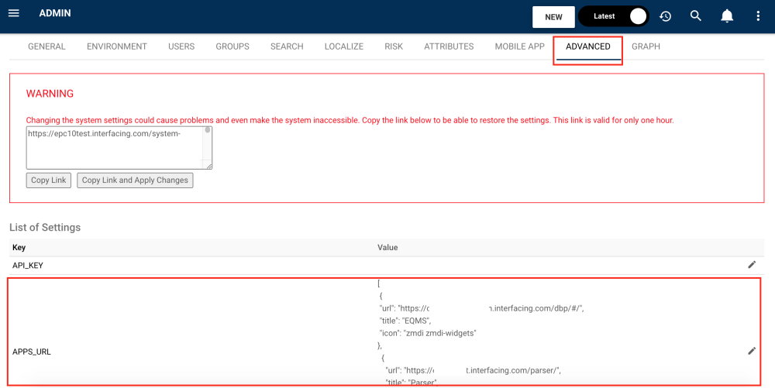
Task: Click the red WARNING heading
Action: (x=50, y=93)
